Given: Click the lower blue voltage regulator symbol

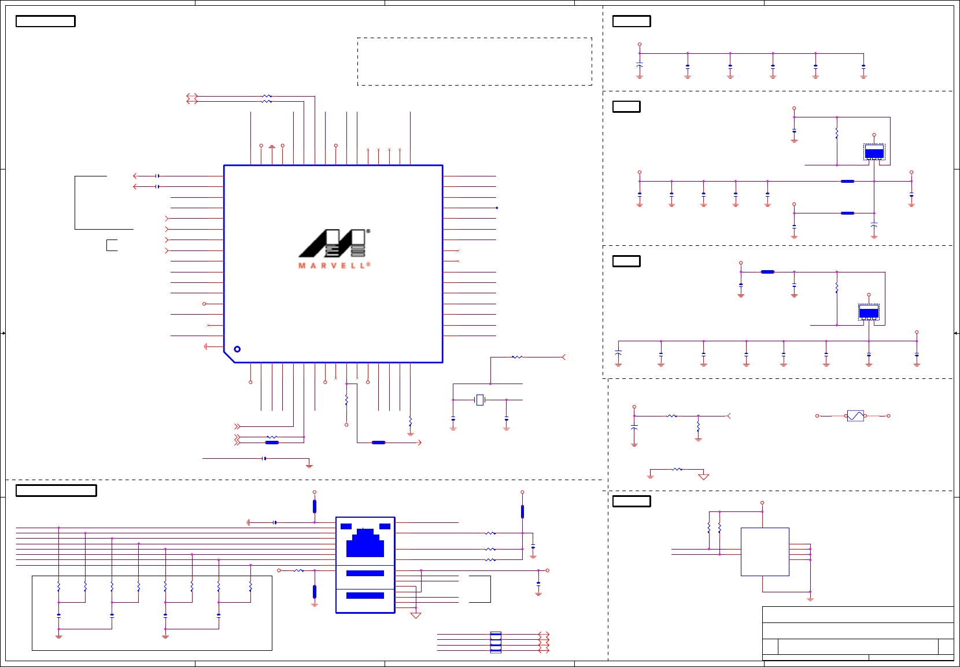Looking at the screenshot, I should click(869, 312).
